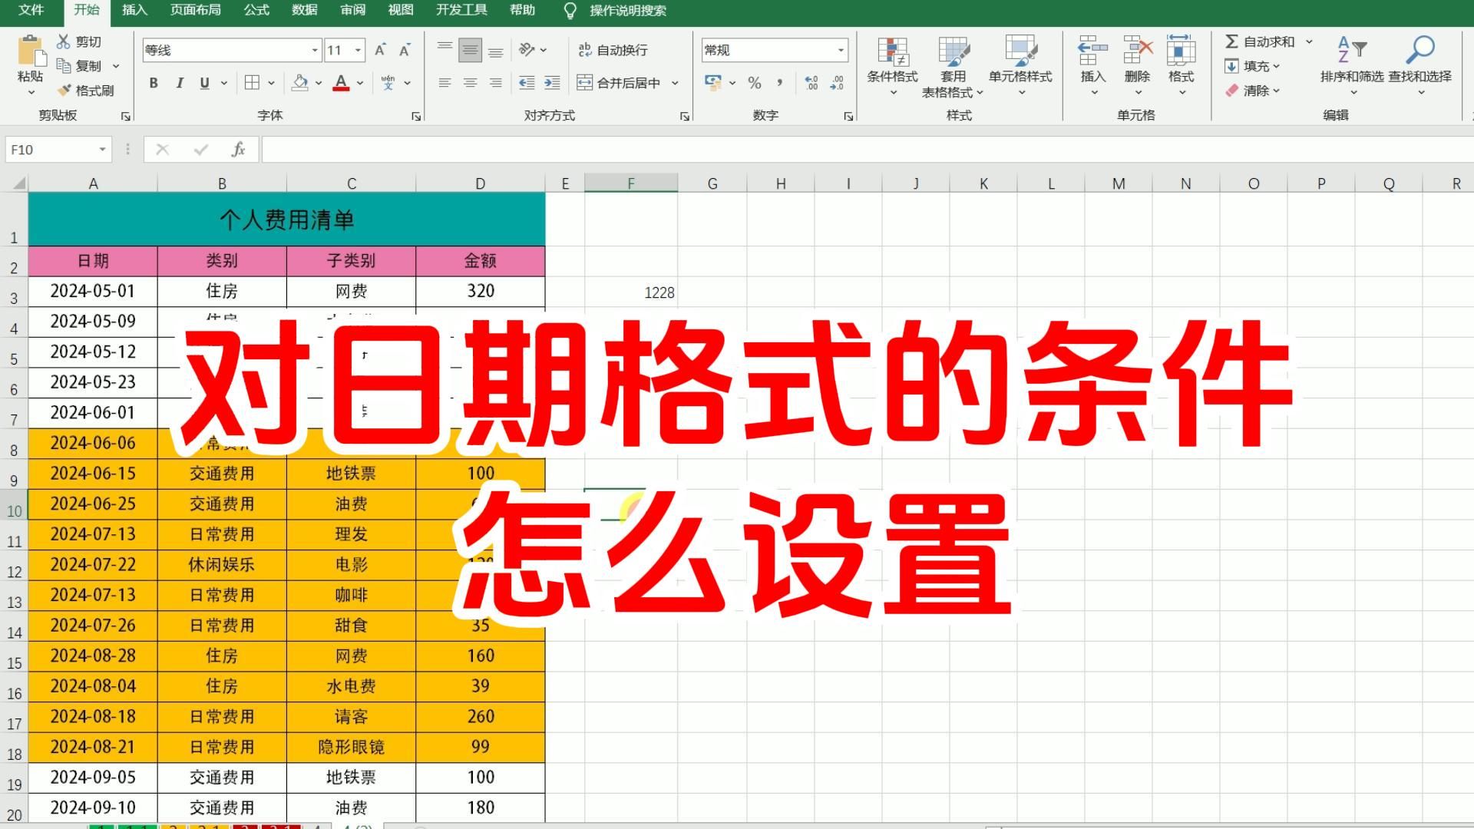This screenshot has height=829, width=1474.
Task: Click the insert function fx icon
Action: coord(238,150)
